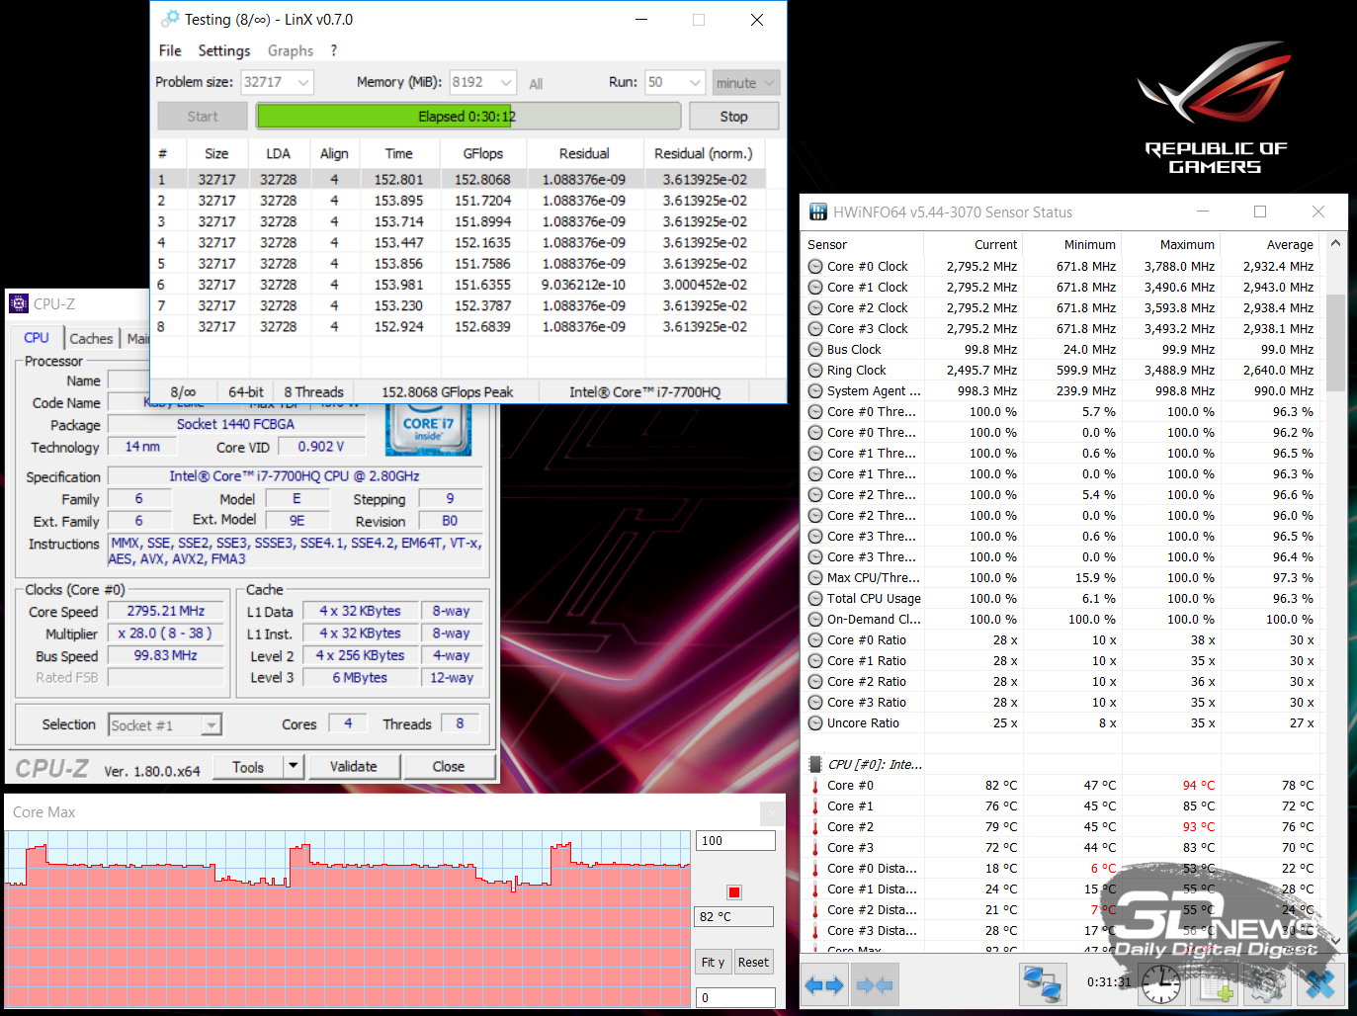Select LinX result row 1 with 152.8068 GFlops
The height and width of the screenshot is (1016, 1357).
(459, 180)
